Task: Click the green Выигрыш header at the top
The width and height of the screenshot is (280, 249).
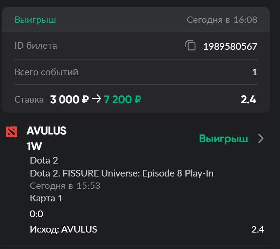Action: [x=35, y=20]
